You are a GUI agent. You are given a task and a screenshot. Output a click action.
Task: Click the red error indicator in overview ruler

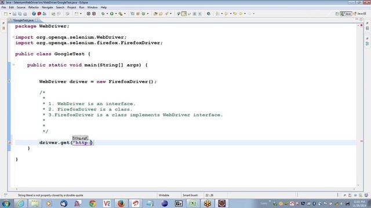tap(361, 25)
